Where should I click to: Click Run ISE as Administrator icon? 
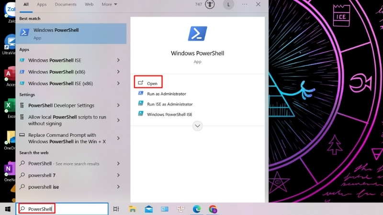coord(141,104)
